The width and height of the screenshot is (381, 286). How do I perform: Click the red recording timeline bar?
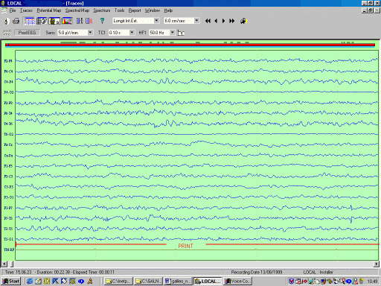pyautogui.click(x=190, y=45)
